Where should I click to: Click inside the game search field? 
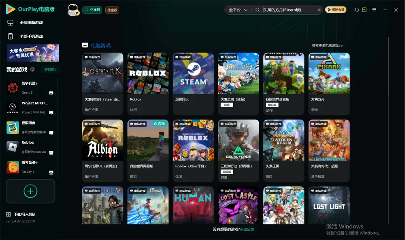[289, 10]
